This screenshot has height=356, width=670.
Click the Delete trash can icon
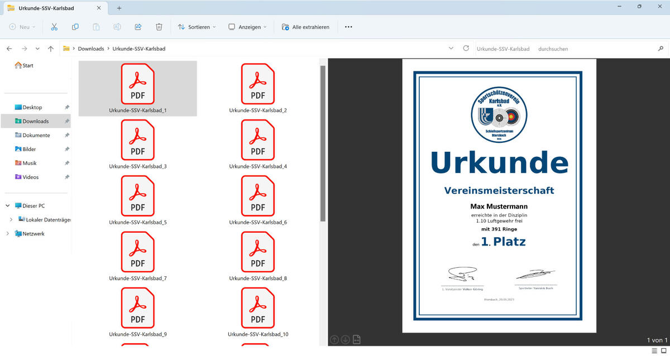(159, 27)
